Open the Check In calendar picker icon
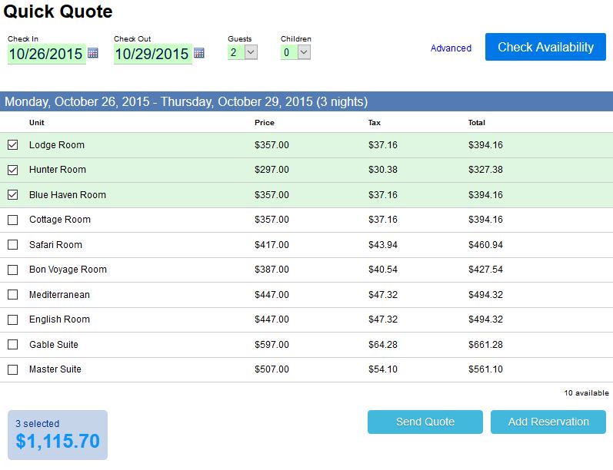This screenshot has height=470, width=613. [x=92, y=53]
